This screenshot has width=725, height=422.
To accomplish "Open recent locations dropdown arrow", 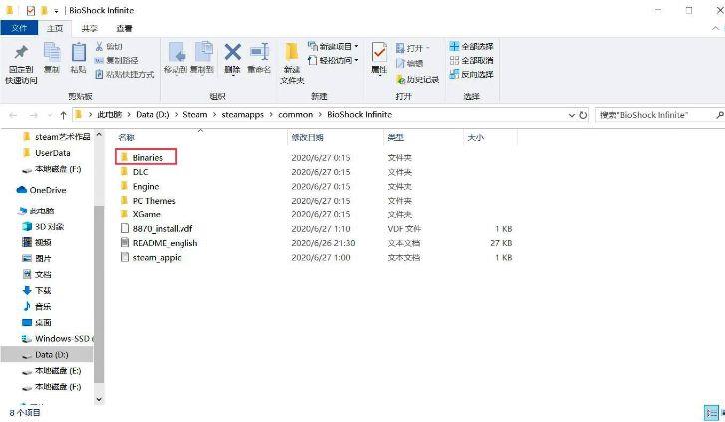I will pos(50,115).
